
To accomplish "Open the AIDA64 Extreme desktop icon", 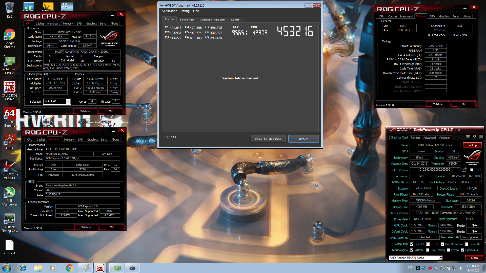I will click(x=9, y=118).
